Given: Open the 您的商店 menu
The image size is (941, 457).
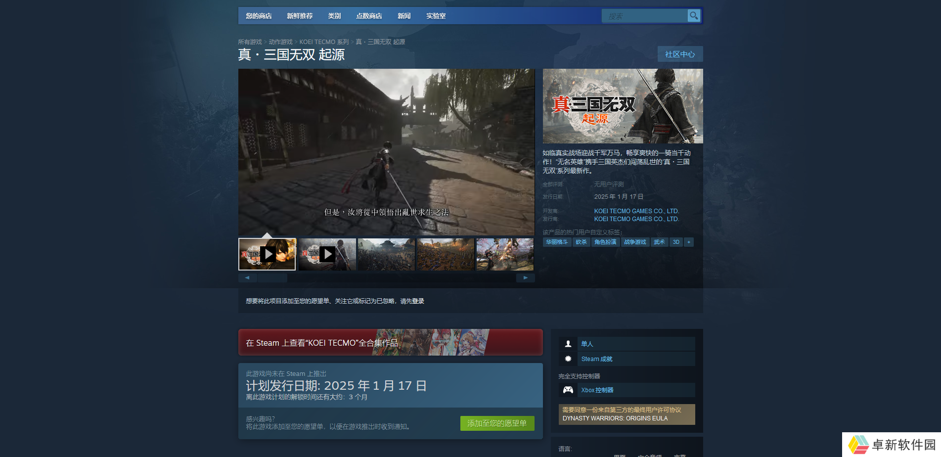Looking at the screenshot, I should click(x=259, y=16).
